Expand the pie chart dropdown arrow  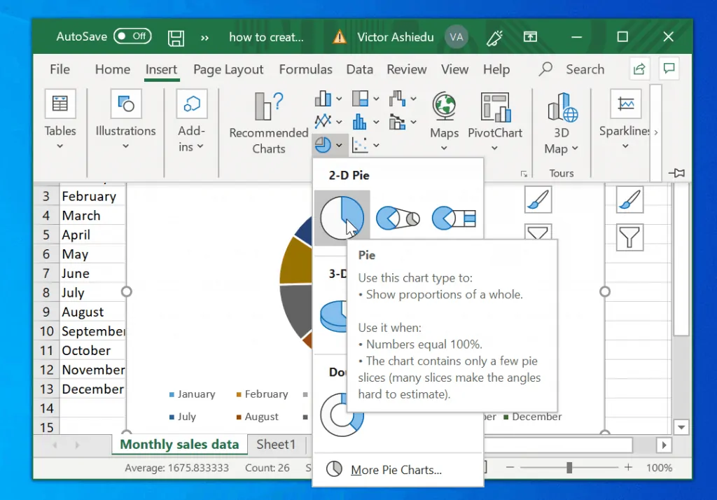coord(338,145)
